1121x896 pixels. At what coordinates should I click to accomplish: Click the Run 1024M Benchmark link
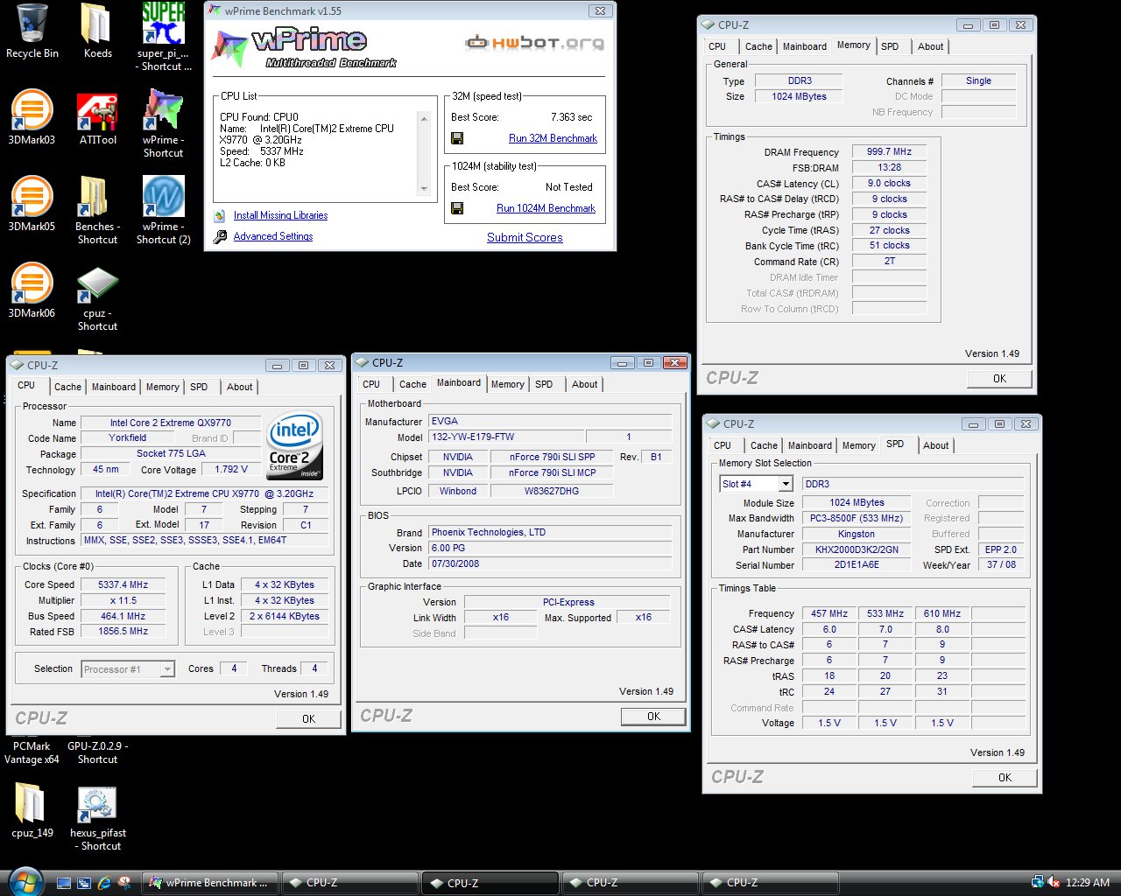coord(546,208)
